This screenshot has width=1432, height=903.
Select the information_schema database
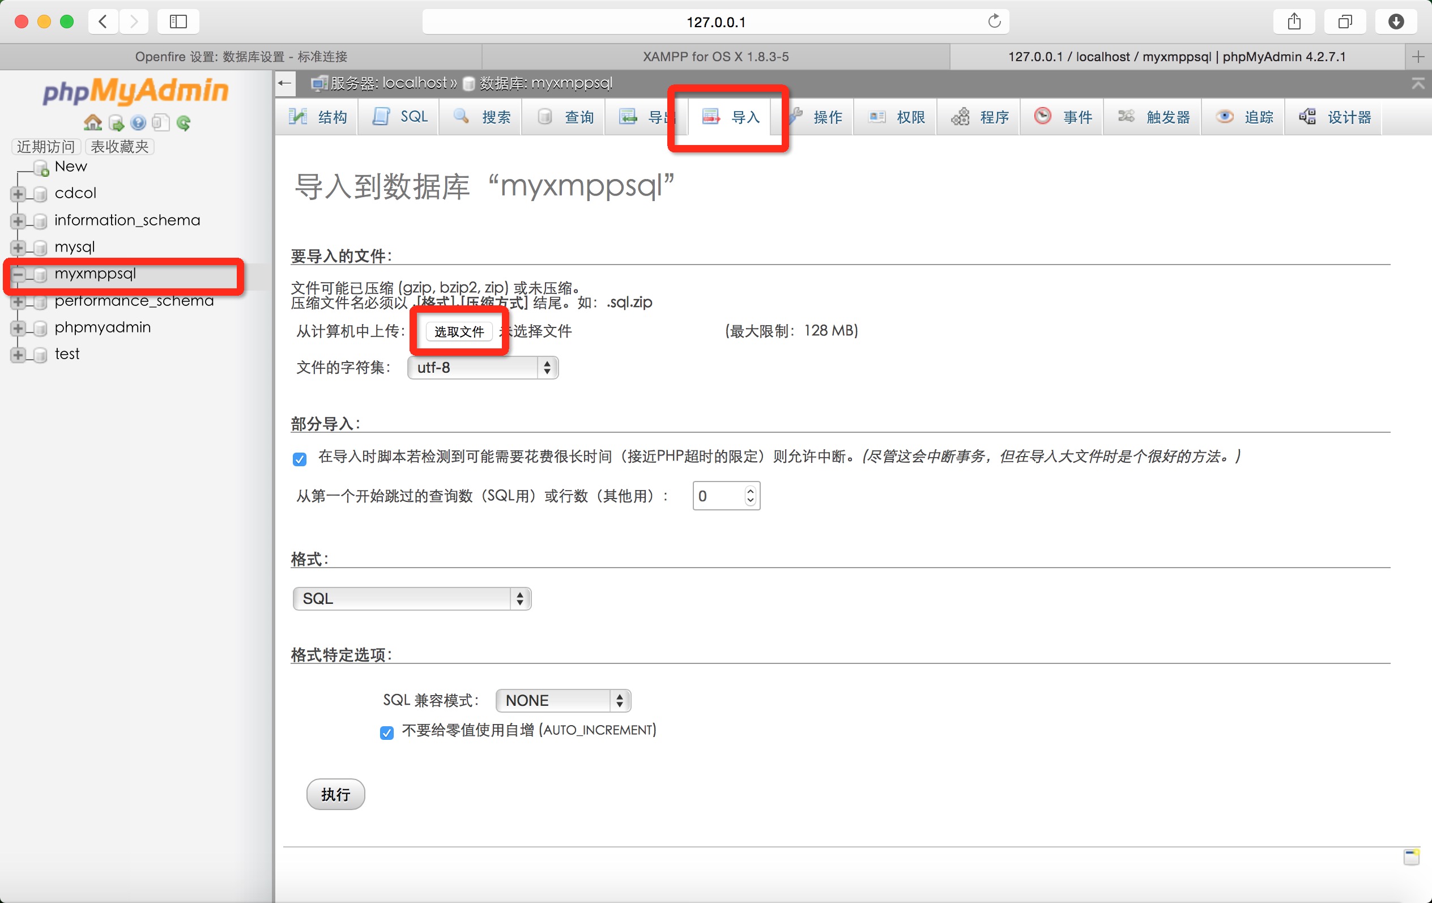(x=127, y=220)
